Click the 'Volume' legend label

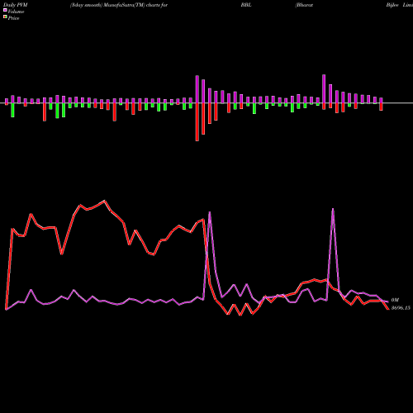point(16,12)
